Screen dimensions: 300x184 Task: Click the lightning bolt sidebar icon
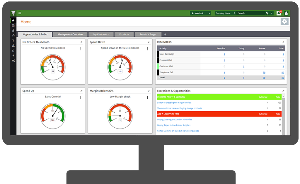tap(13, 55)
